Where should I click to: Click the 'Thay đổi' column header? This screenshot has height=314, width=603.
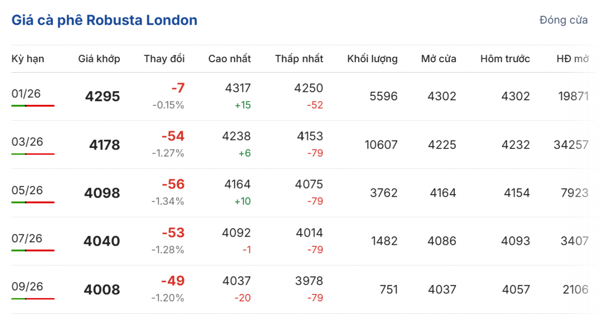(x=164, y=59)
